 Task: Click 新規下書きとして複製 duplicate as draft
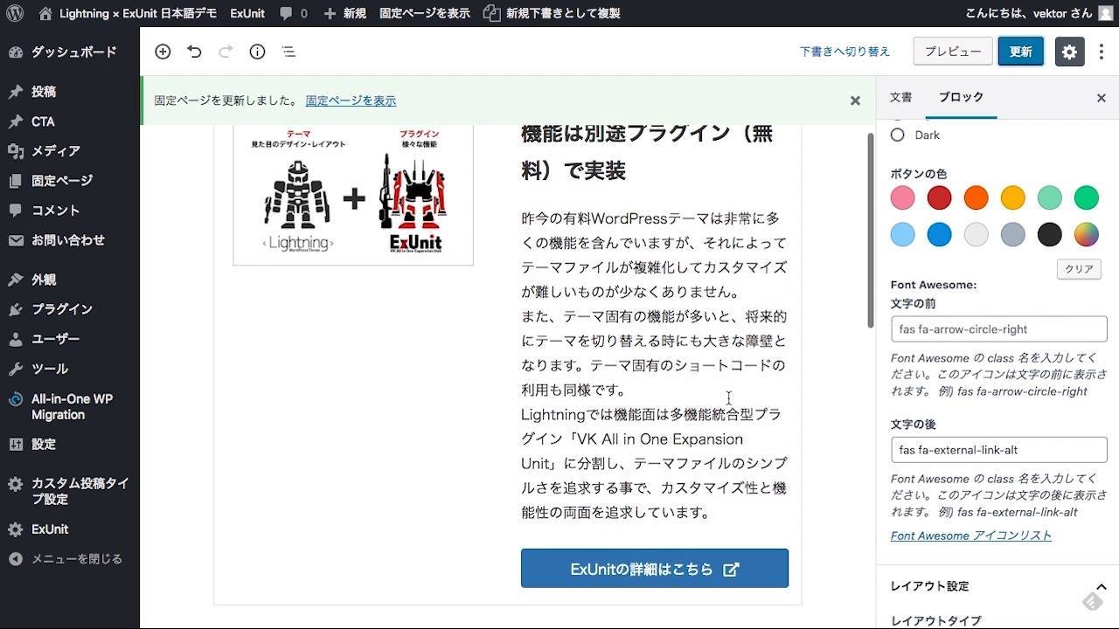(x=552, y=13)
